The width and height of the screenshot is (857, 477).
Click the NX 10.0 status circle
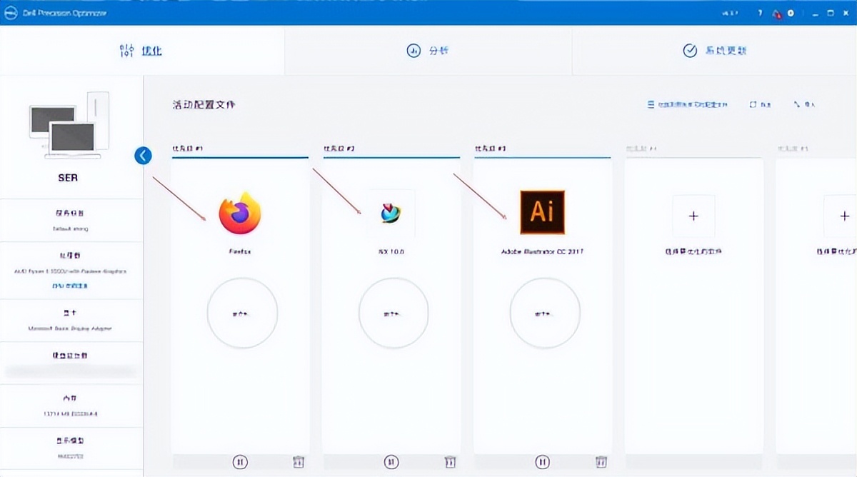[x=394, y=313]
